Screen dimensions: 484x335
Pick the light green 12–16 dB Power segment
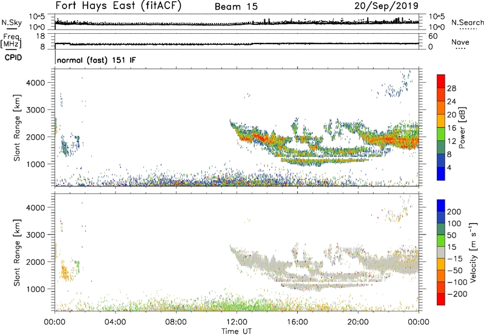[x=441, y=134]
